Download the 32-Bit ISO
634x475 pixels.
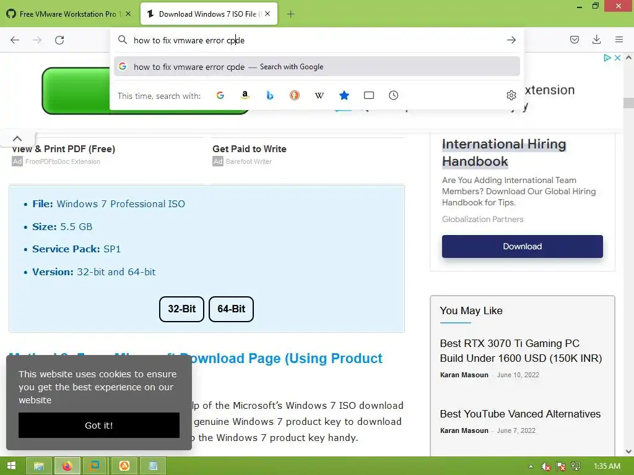click(x=181, y=309)
